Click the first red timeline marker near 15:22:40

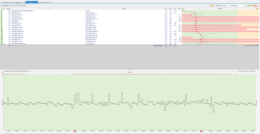pos(75,131)
